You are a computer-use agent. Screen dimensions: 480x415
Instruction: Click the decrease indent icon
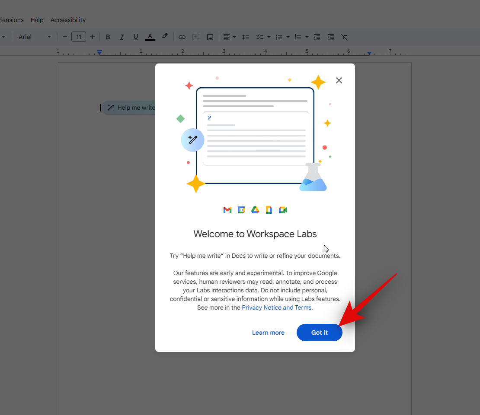(x=317, y=37)
